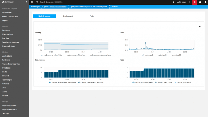Open the Last 2 hours timeframe selector
This screenshot has width=208, height=117.
pyautogui.click(x=181, y=2)
